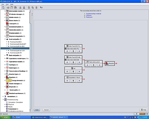This screenshot has width=149, height=119.
Task: Click the Windows Start button
Action: (6, 117)
